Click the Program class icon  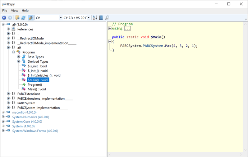18,52
